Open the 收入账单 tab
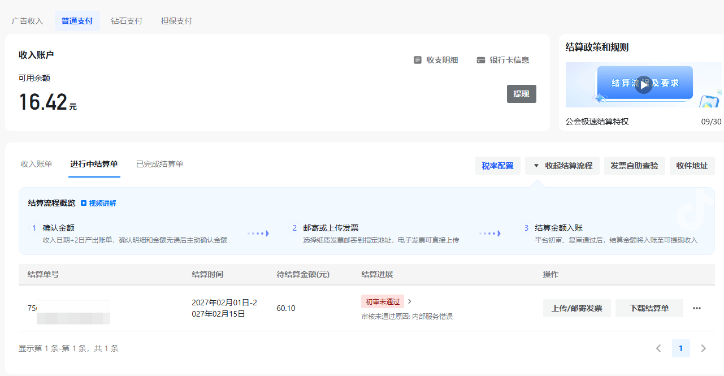Screen dimensions: 724x376 coord(37,164)
